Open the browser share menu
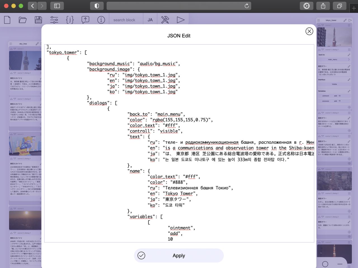 click(x=323, y=6)
